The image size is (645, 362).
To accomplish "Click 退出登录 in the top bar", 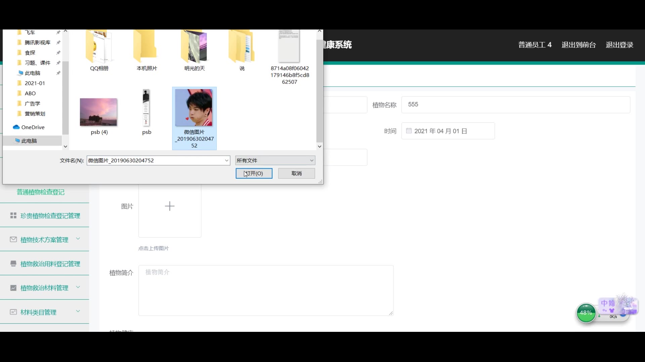I will click(x=619, y=45).
